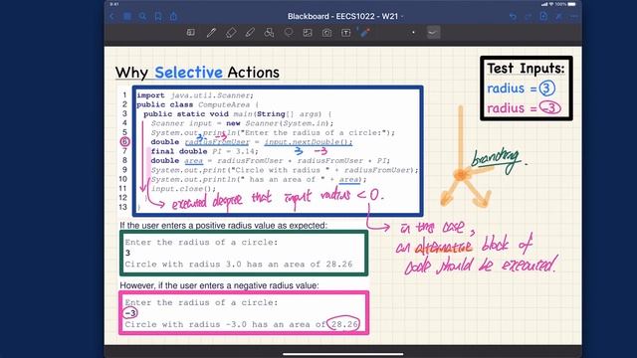The height and width of the screenshot is (358, 637).
Task: Click "input.nextDouble();" on line 6
Action: pyautogui.click(x=309, y=142)
